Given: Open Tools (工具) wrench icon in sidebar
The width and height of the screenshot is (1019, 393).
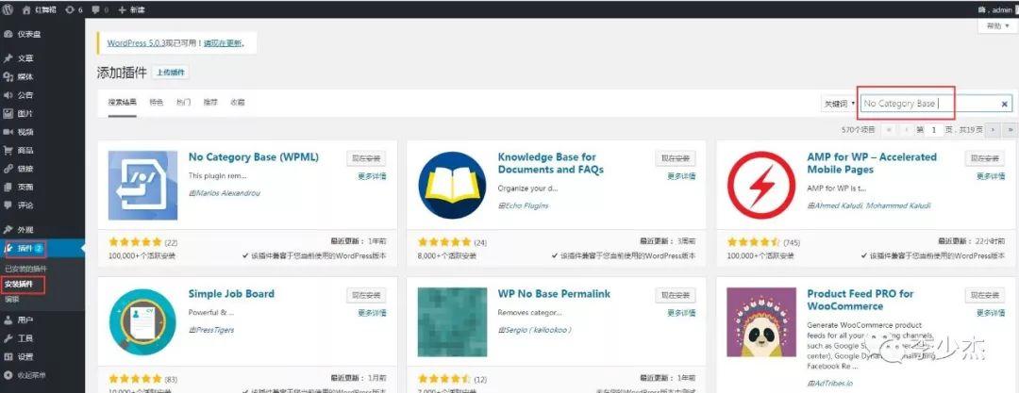Looking at the screenshot, I should click(8, 338).
